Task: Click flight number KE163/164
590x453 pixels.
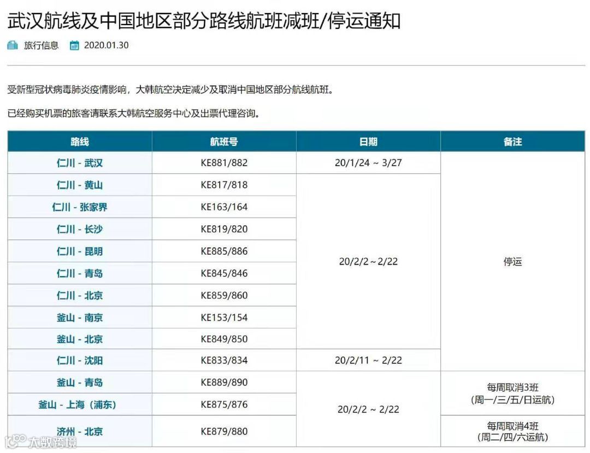Action: (225, 207)
